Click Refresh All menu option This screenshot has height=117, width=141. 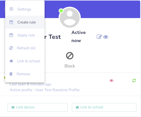click(25, 48)
